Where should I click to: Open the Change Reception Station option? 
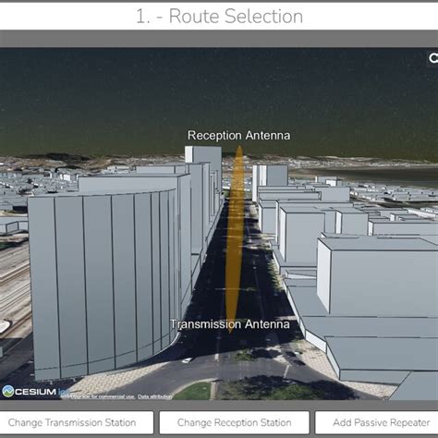coord(234,422)
